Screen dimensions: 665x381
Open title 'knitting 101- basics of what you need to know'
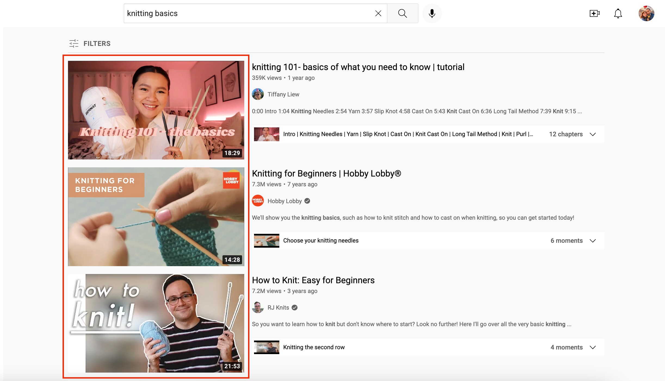[358, 67]
